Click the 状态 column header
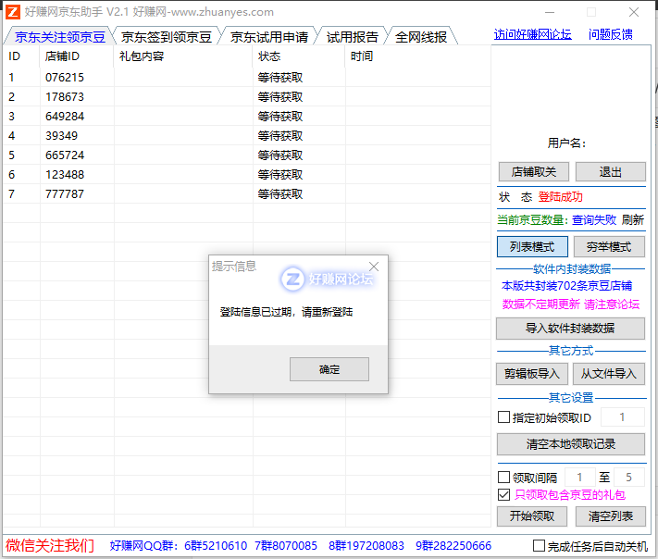This screenshot has height=559, width=658. 299,56
